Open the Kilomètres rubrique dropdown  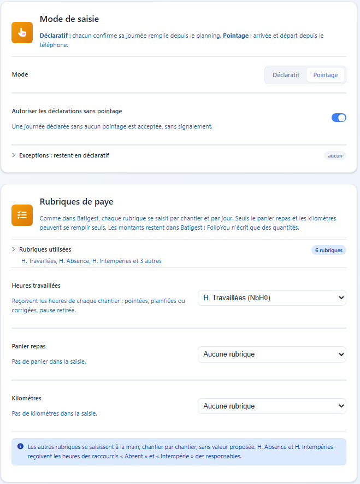pos(272,406)
